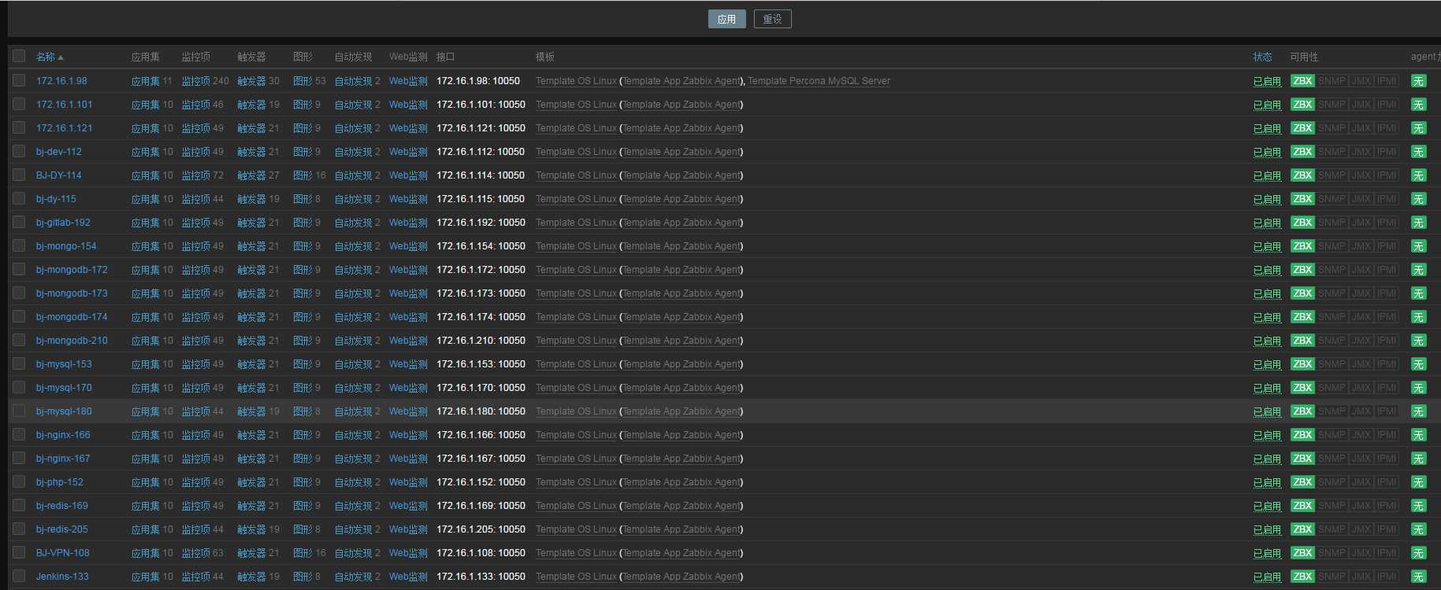Click IPMI availability badge for bj-mysql-153
This screenshot has width=1441, height=590.
click(1387, 364)
